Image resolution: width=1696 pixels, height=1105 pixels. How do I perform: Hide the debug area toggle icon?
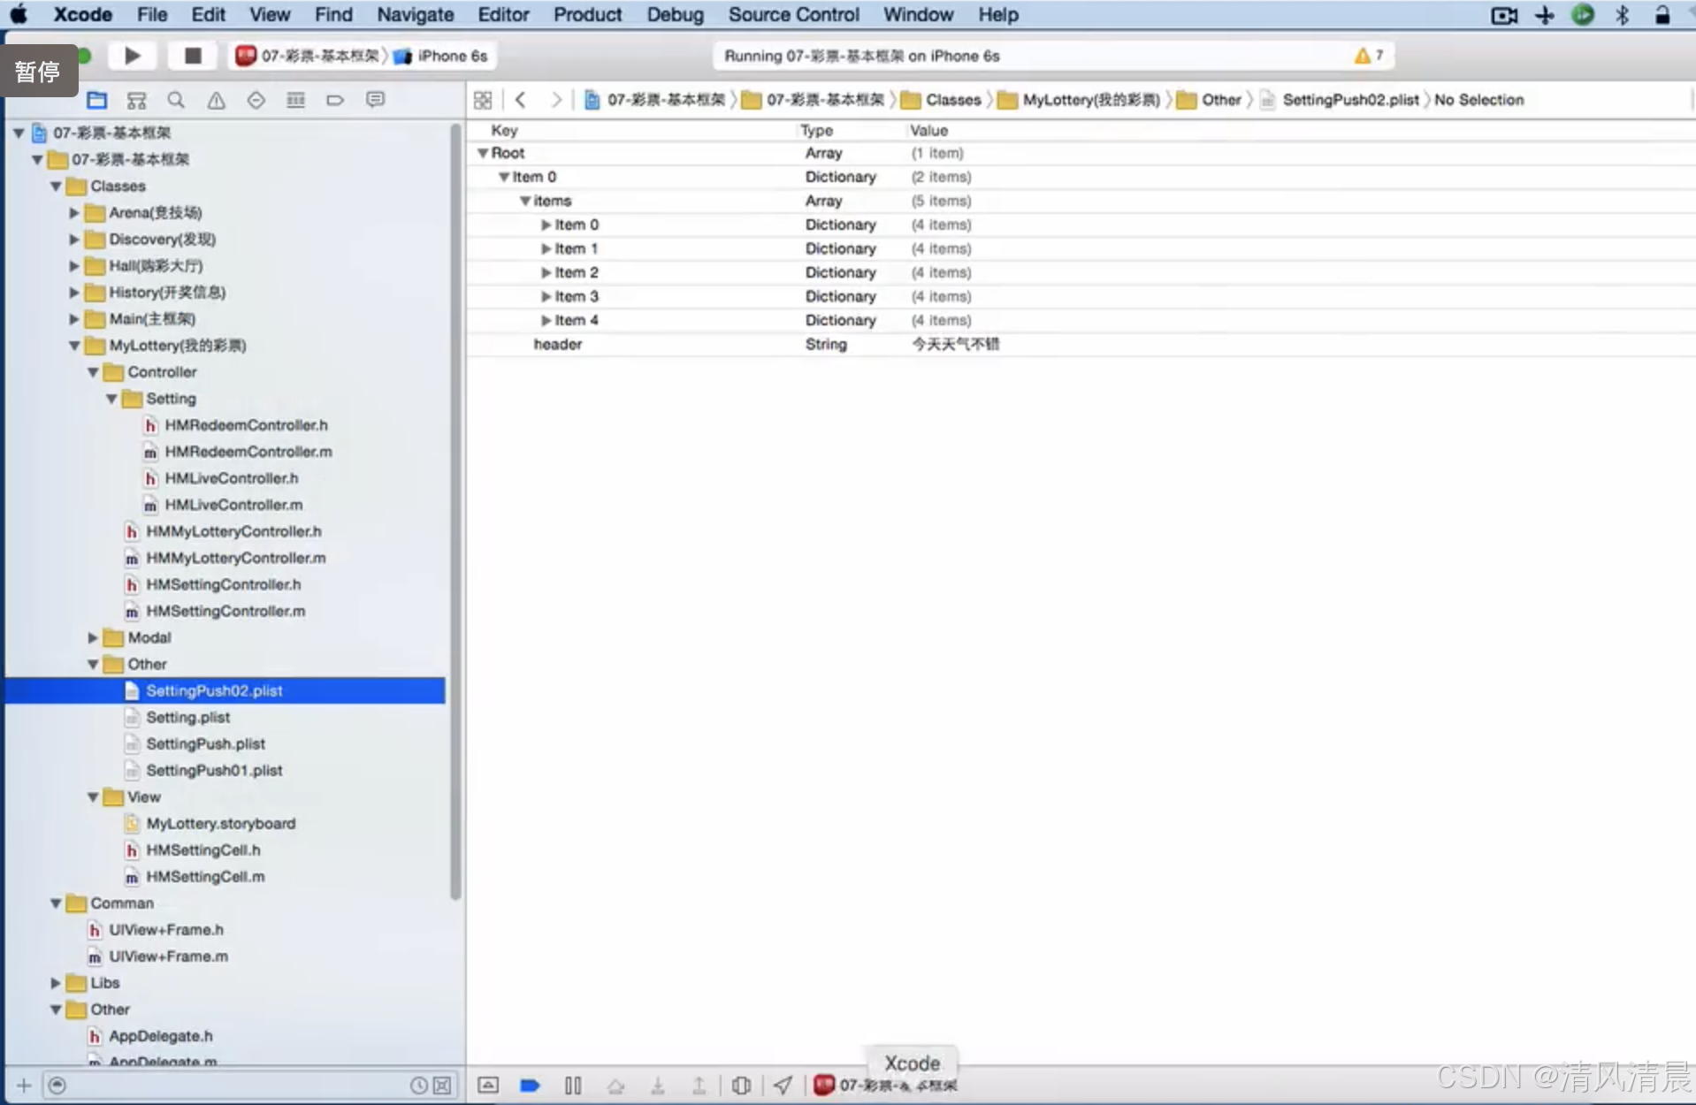pos(488,1085)
